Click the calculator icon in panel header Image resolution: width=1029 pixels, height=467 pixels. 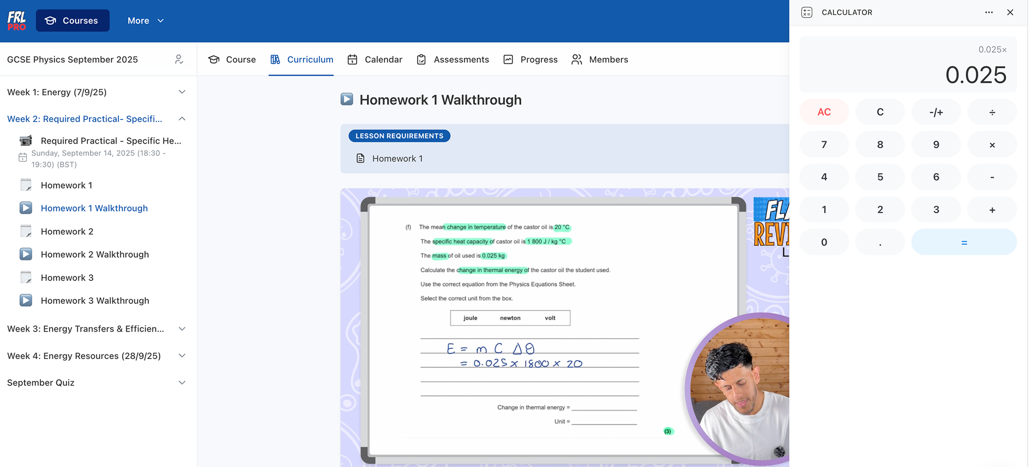pos(807,12)
